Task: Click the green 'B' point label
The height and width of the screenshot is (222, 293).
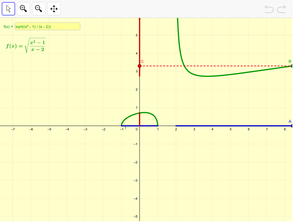Action: 290,61
